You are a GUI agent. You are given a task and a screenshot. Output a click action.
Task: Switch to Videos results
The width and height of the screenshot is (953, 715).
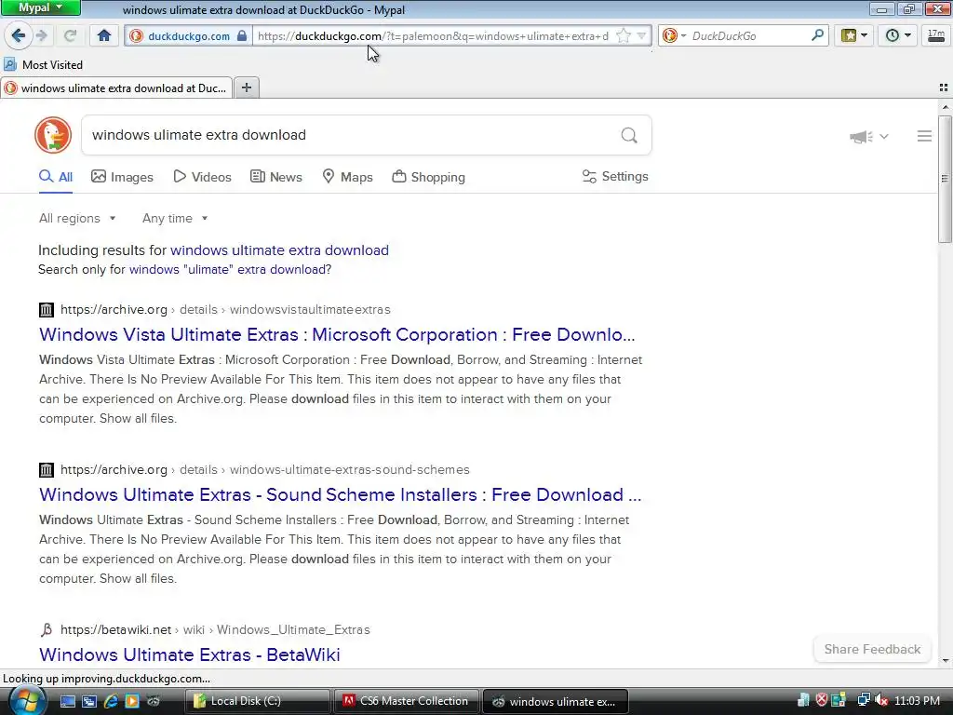(x=202, y=177)
